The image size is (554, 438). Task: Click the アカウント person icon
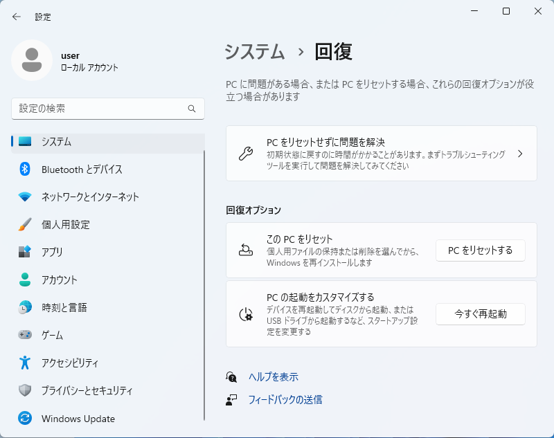25,280
